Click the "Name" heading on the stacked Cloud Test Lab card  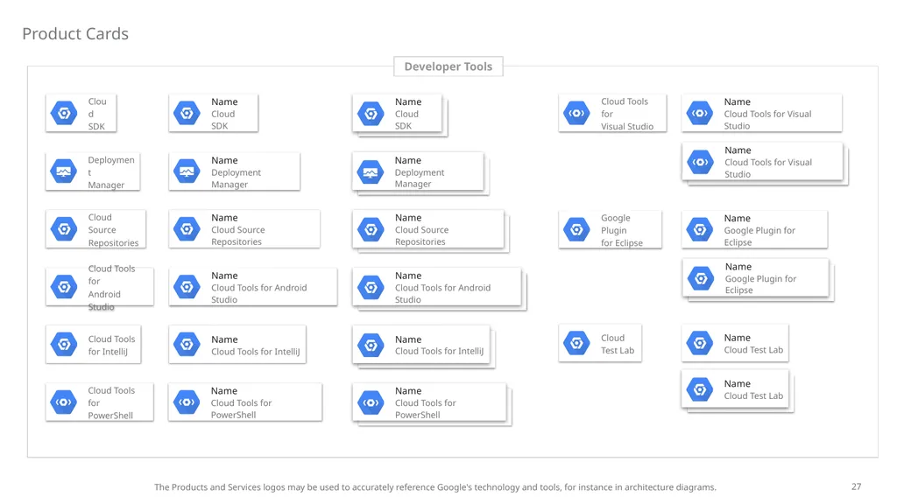coord(738,383)
